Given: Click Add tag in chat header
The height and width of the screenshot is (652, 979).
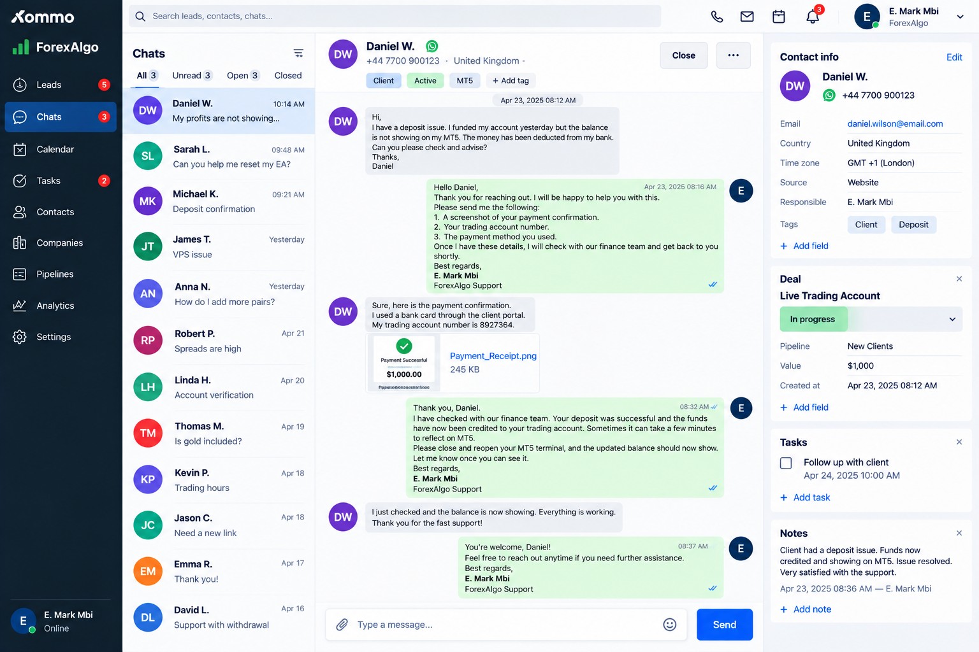Looking at the screenshot, I should (511, 80).
